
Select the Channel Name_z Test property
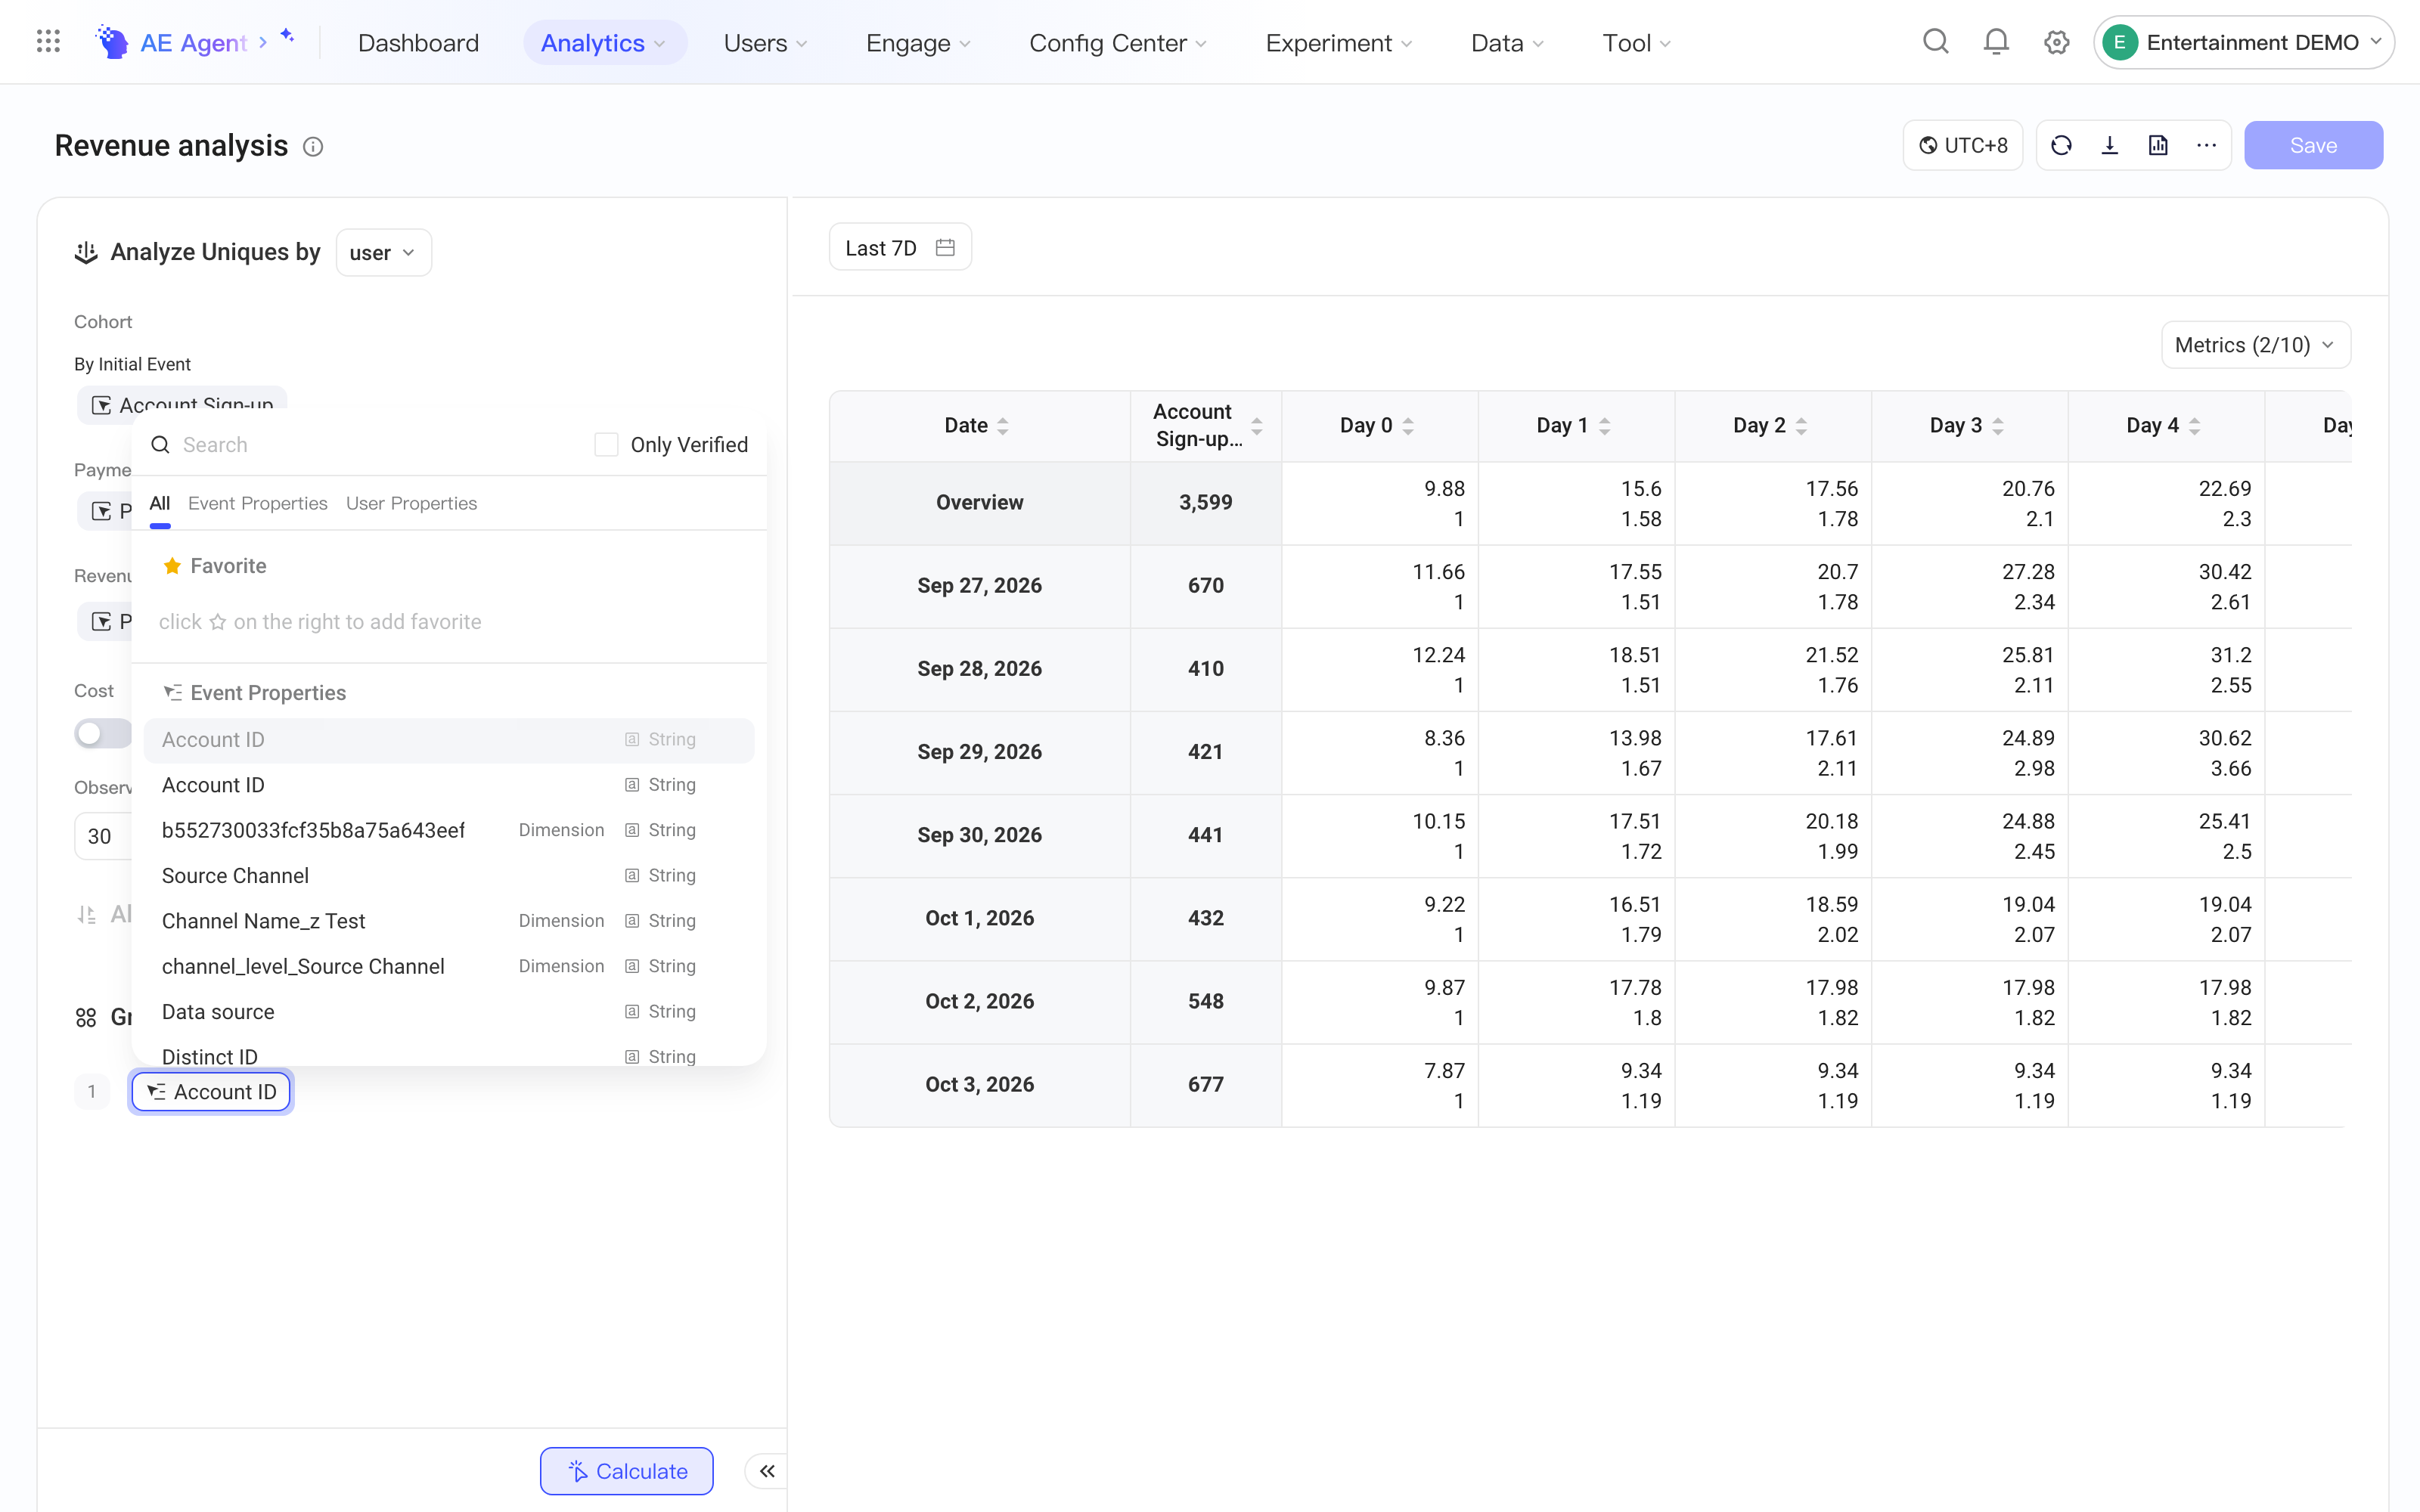(x=449, y=921)
